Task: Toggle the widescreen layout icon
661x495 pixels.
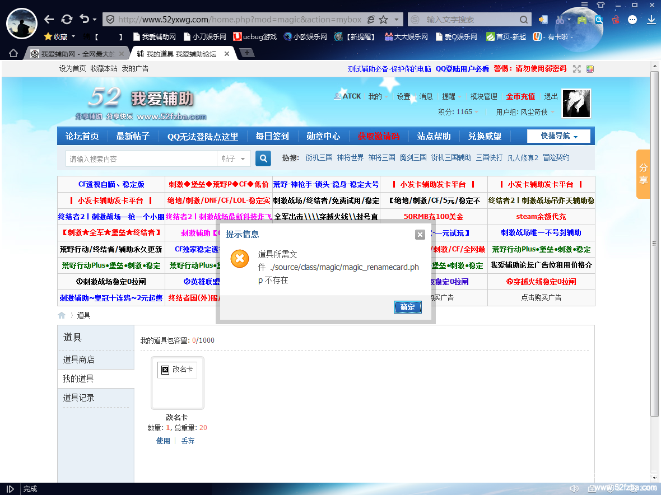Action: pos(577,69)
